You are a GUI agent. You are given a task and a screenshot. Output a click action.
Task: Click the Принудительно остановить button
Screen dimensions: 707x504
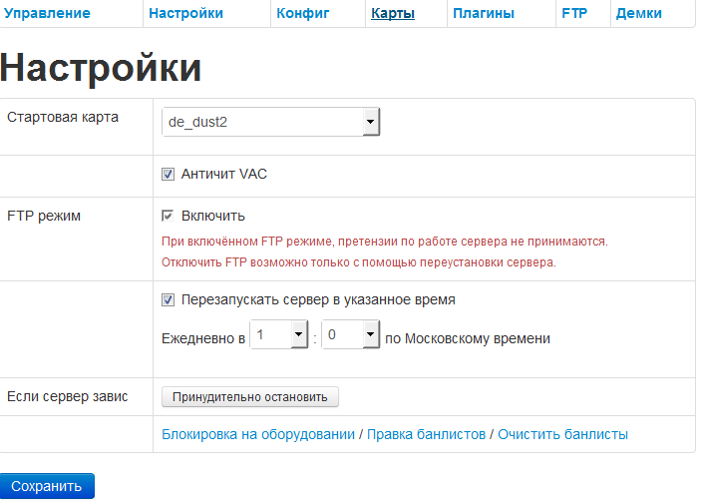[250, 397]
